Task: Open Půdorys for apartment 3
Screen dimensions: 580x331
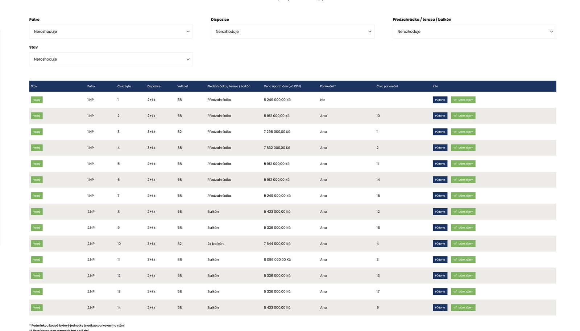Action: 440,132
